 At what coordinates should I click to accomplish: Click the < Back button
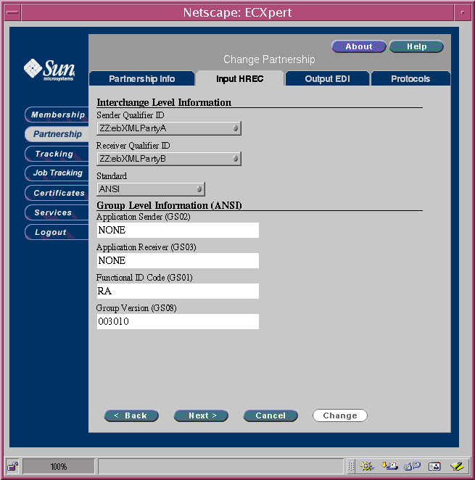(131, 415)
